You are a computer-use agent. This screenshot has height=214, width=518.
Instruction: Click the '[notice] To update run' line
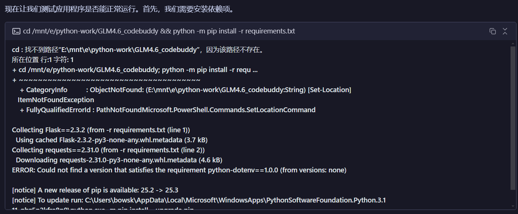199,200
